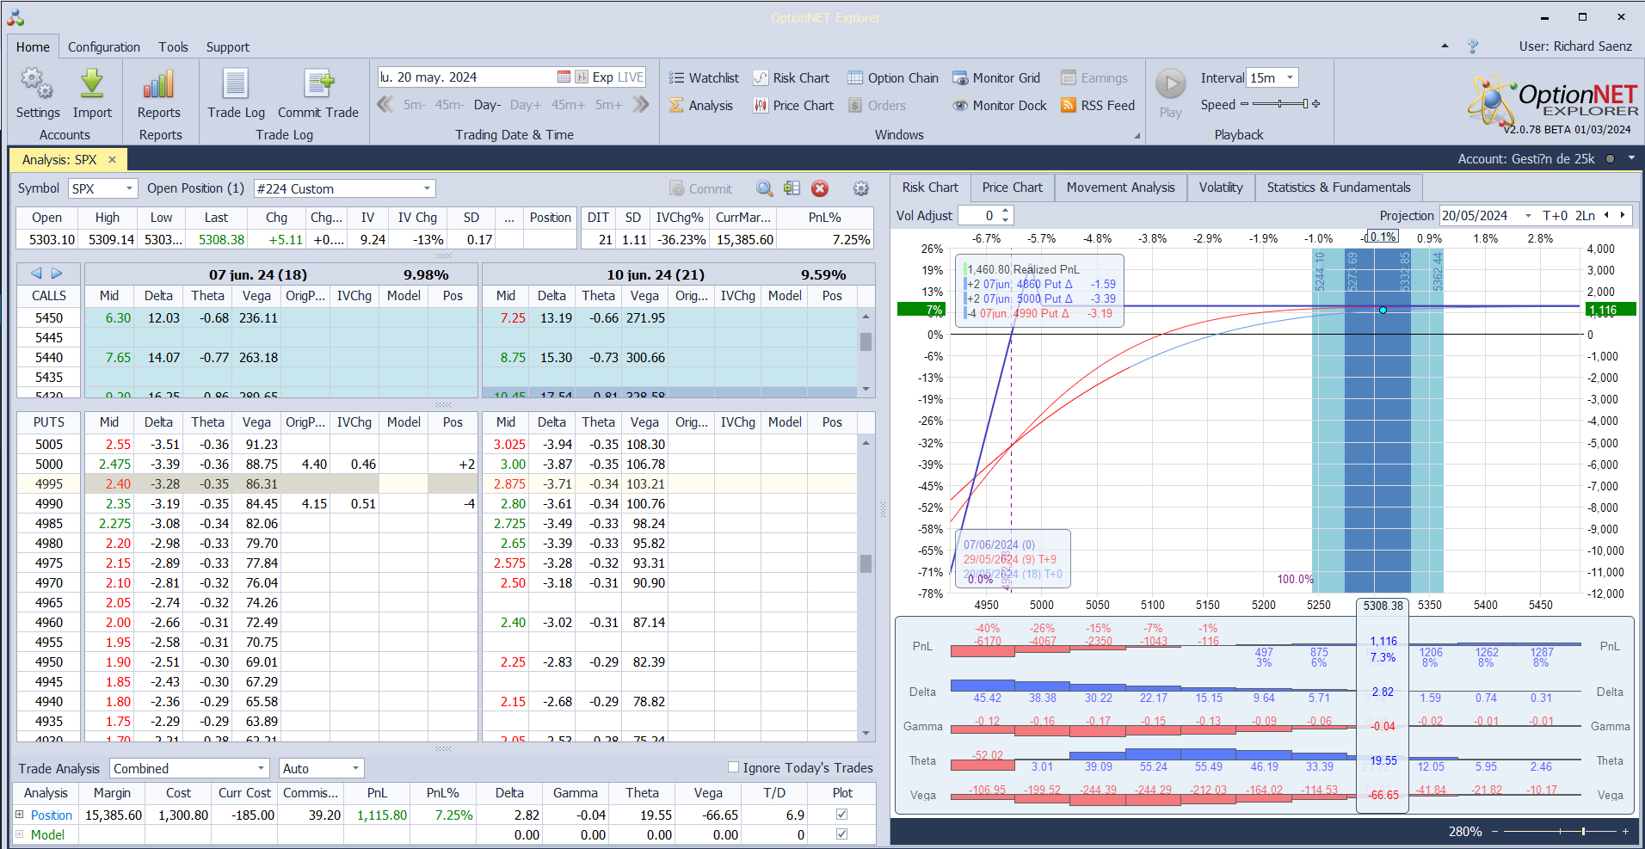Viewport: 1645px width, 849px height.
Task: Switch to the Support ribbon tab
Action: tap(228, 47)
